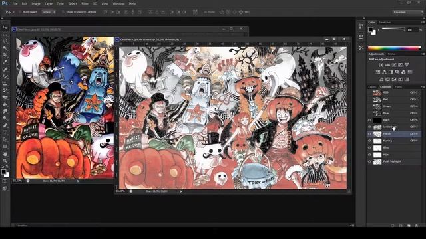Select the Clone Stamp tool
426x239 pixels.
tap(5, 84)
